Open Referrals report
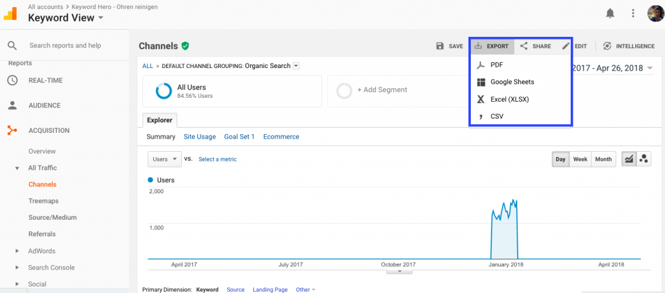The image size is (665, 293). 42,234
